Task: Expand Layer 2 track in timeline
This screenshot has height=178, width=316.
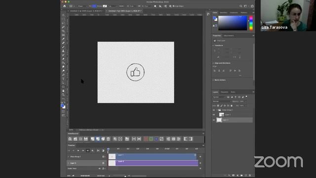Action: coord(69,163)
